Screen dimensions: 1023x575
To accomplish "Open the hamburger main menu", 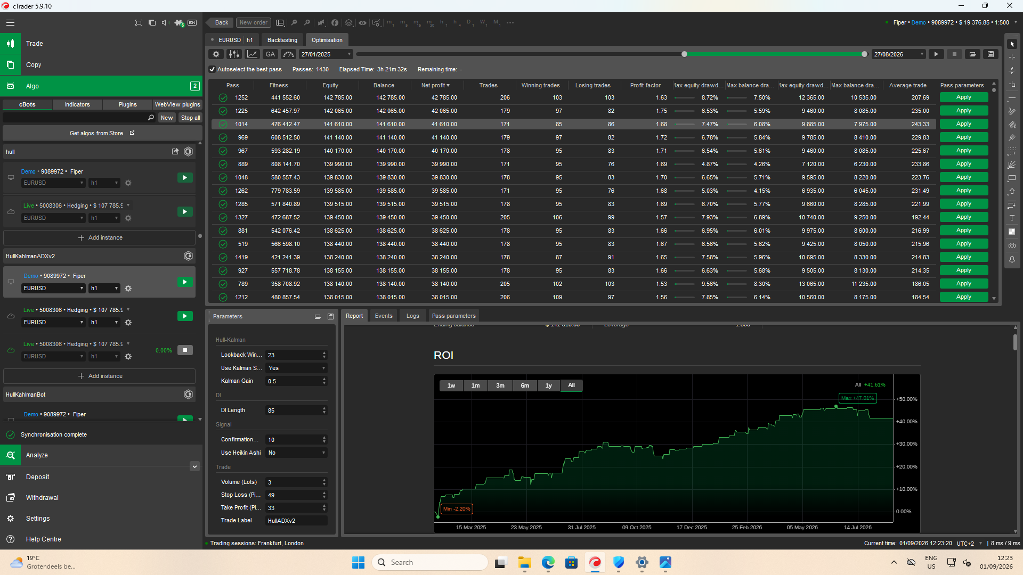I will pyautogui.click(x=10, y=22).
